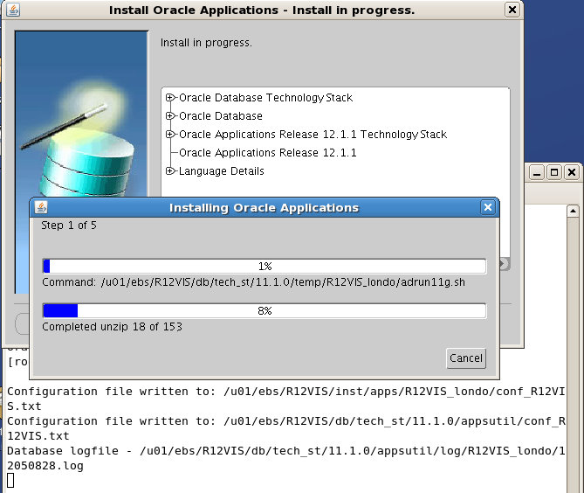Expand Oracle Database Technology Stack node

[x=170, y=98]
